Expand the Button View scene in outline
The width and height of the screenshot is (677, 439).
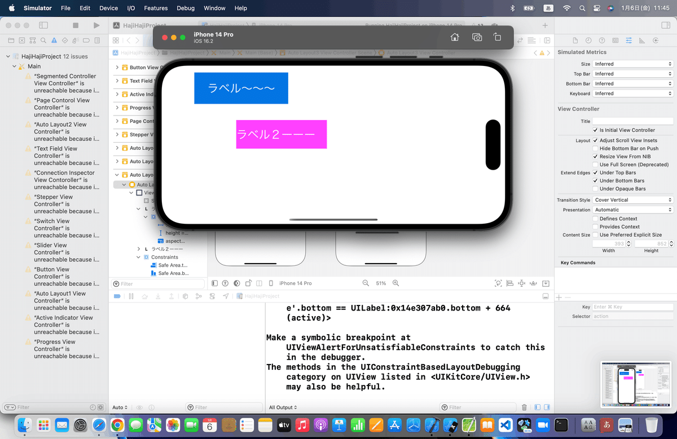pyautogui.click(x=117, y=68)
